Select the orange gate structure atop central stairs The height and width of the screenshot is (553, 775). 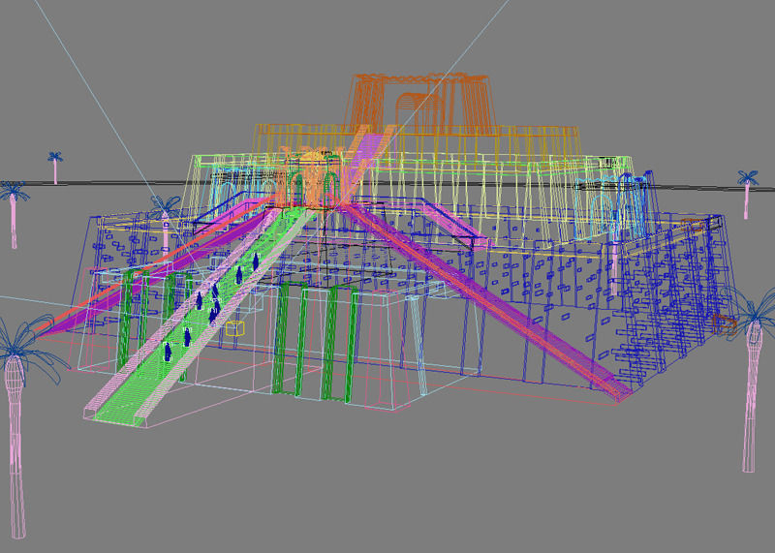point(309,178)
